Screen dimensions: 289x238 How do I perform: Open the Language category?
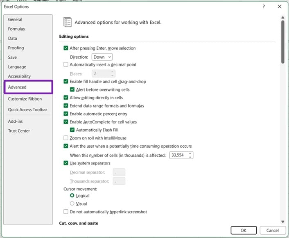(17, 67)
